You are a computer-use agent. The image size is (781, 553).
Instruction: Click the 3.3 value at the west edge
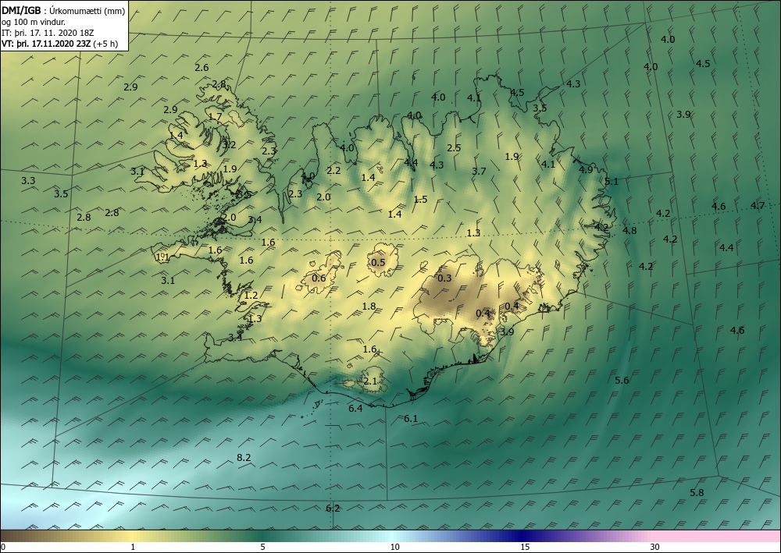(28, 180)
